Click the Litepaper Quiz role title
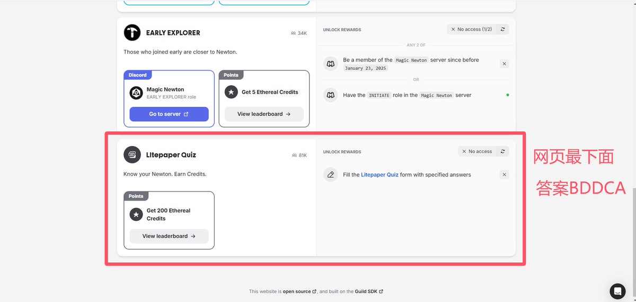The height and width of the screenshot is (302, 636). point(171,155)
